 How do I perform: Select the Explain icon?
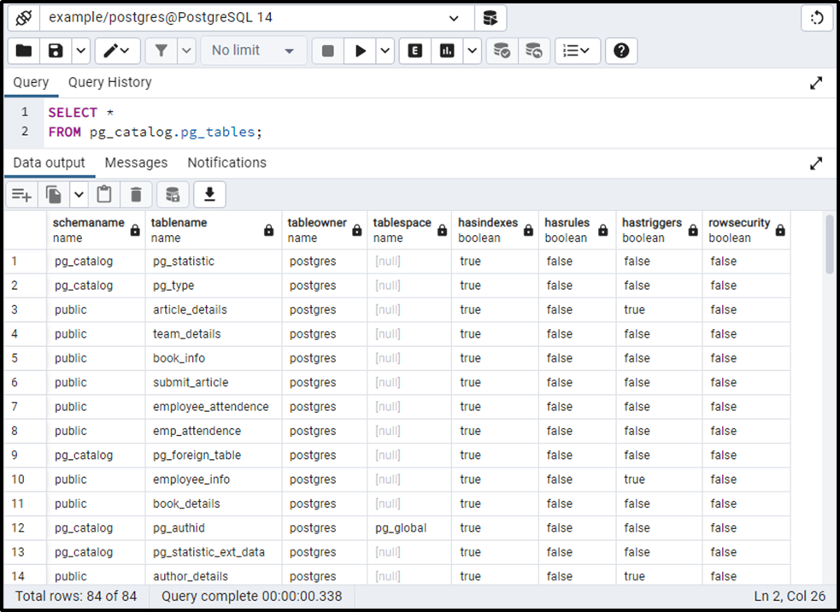point(414,50)
